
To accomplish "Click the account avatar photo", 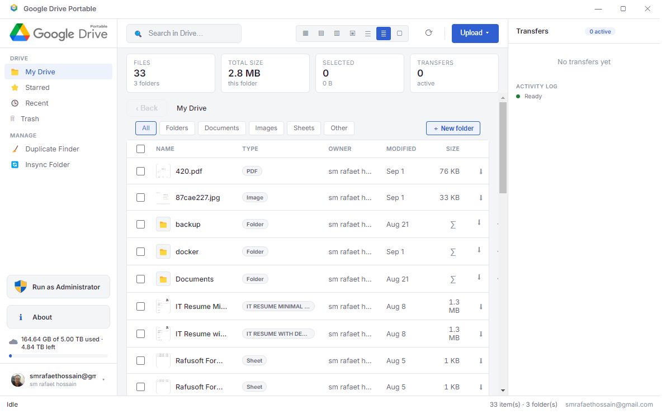I will [x=18, y=380].
